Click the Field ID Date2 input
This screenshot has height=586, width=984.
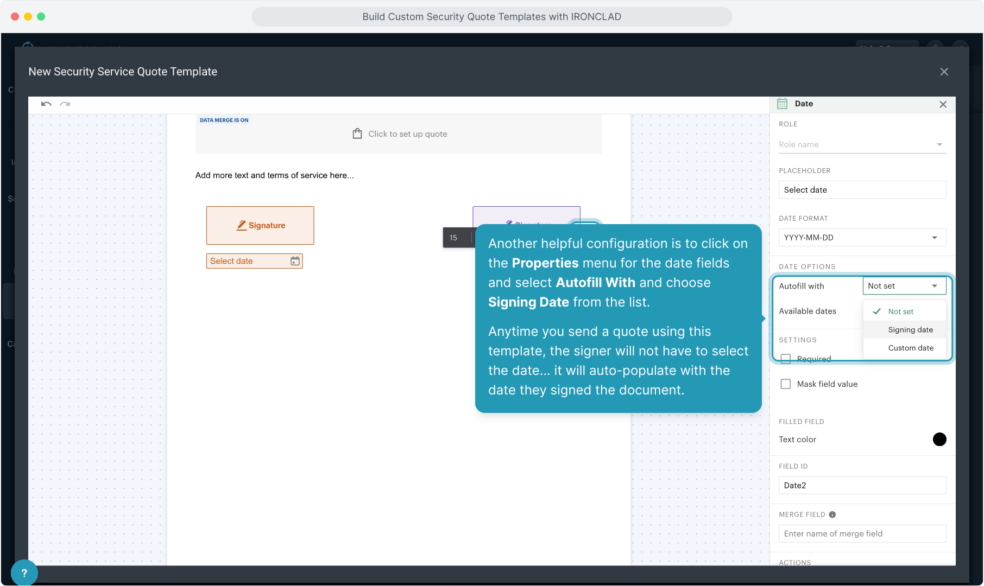862,486
